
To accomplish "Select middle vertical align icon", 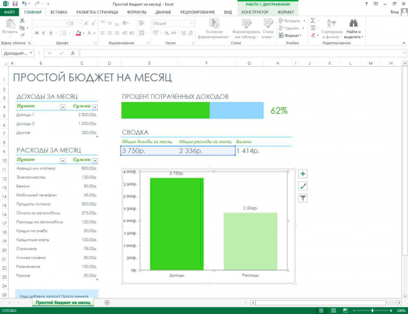I will coord(109,23).
